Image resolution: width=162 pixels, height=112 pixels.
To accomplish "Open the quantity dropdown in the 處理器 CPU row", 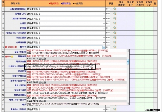I will (108, 14).
